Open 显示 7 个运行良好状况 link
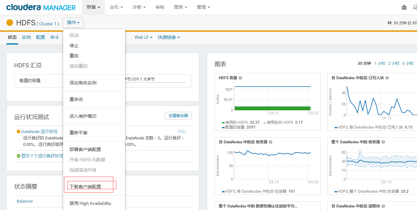This screenshot has width=417, height=210. pos(42,156)
